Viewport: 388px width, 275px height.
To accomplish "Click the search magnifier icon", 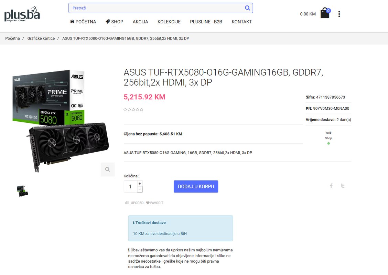I will 247,8.
